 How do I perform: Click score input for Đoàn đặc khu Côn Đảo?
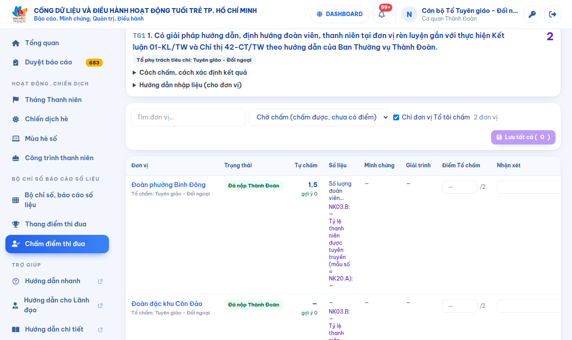tap(460, 306)
